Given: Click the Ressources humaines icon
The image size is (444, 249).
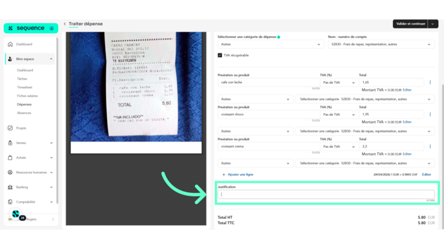Looking at the screenshot, I should 10,172.
